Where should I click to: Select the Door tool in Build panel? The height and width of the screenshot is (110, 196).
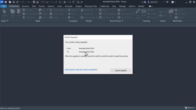(x=19, y=13)
